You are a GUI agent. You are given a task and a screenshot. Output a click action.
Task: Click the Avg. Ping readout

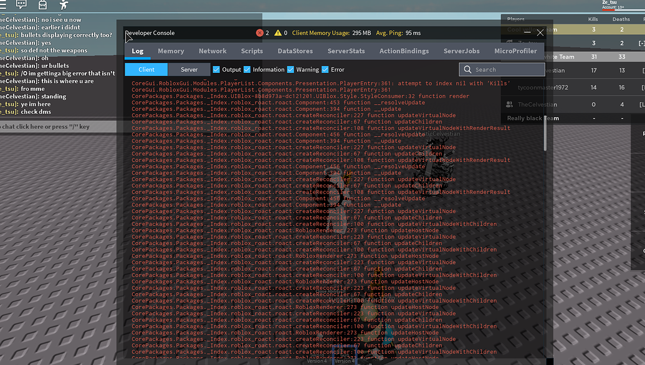point(398,33)
